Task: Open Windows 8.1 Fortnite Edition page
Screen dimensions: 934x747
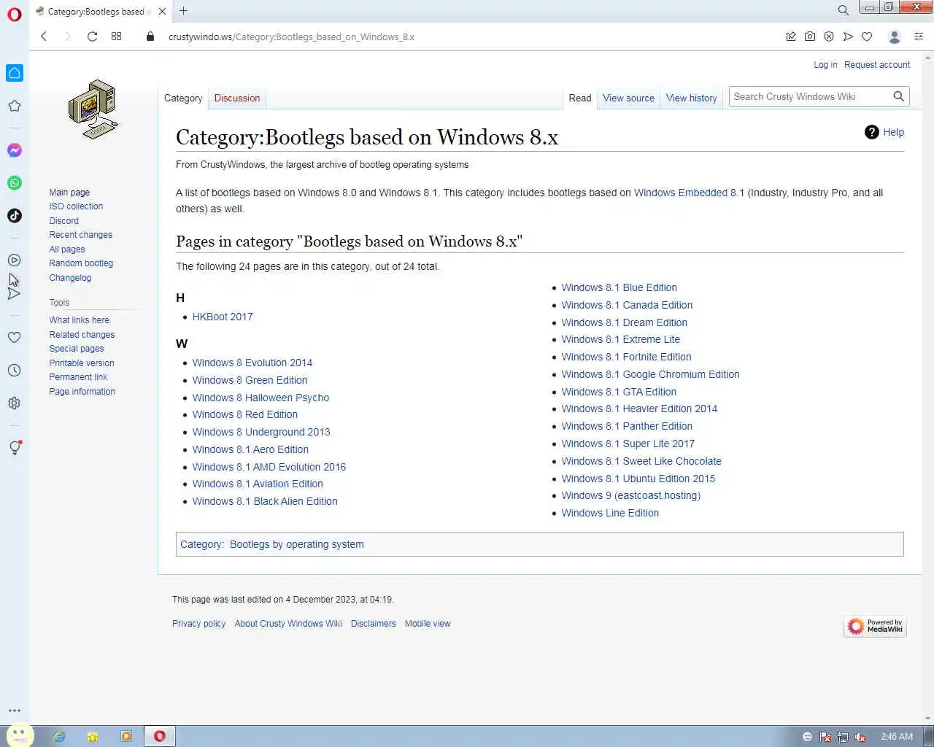Action: click(626, 357)
